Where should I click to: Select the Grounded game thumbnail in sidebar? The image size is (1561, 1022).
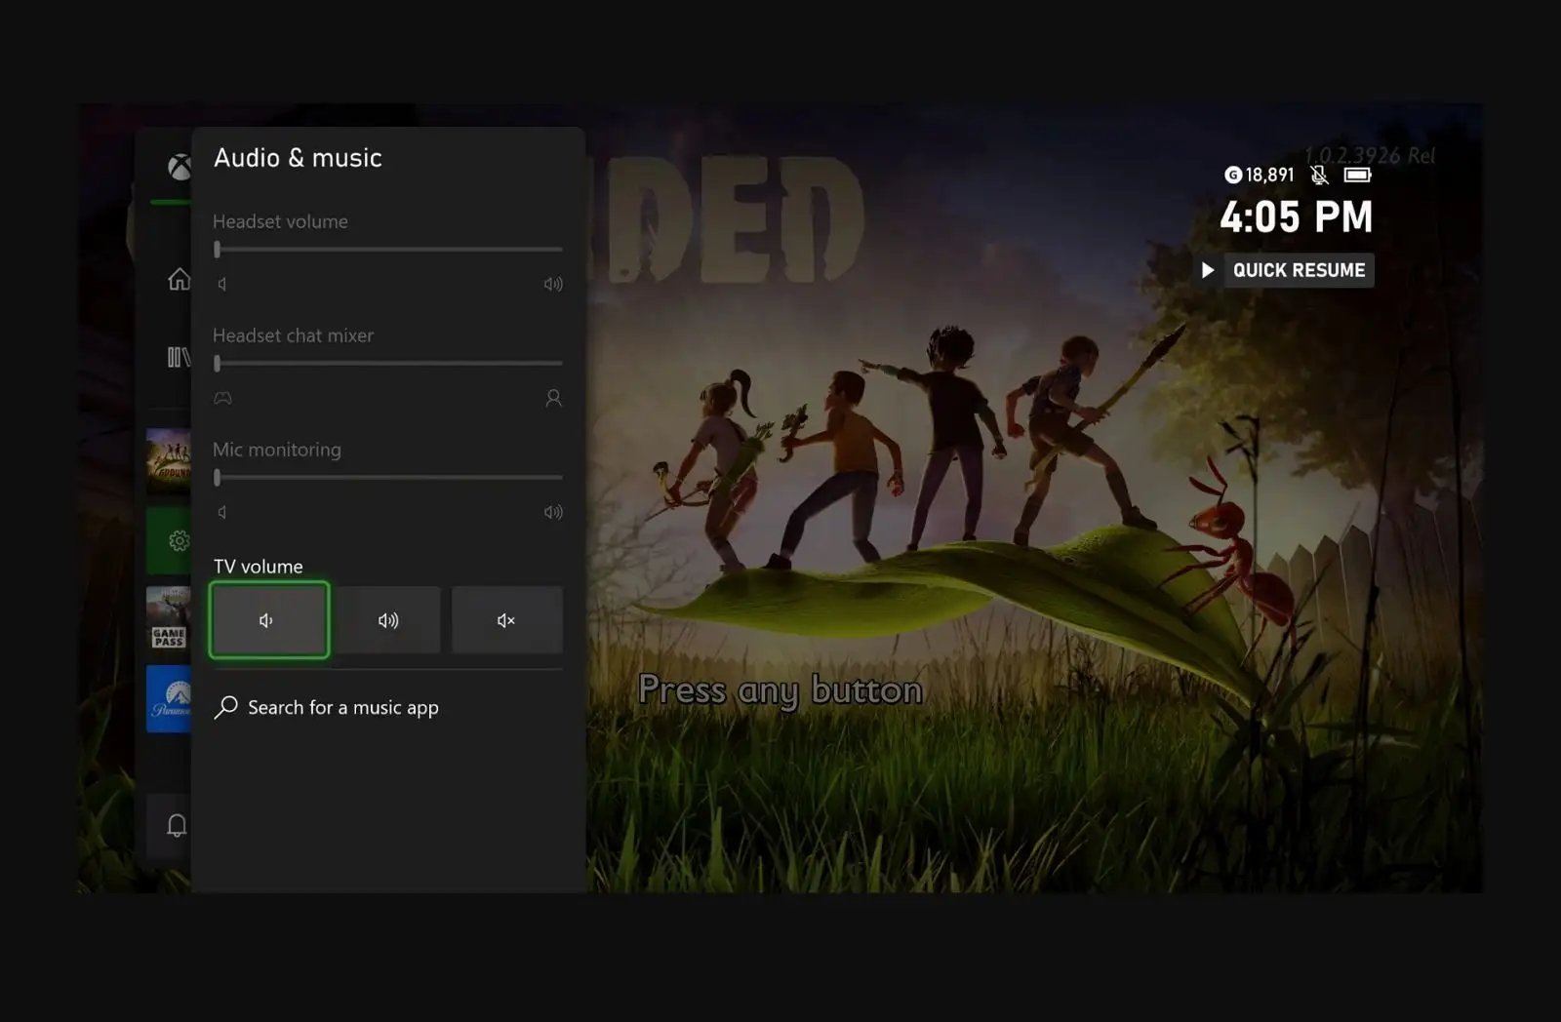pyautogui.click(x=169, y=460)
